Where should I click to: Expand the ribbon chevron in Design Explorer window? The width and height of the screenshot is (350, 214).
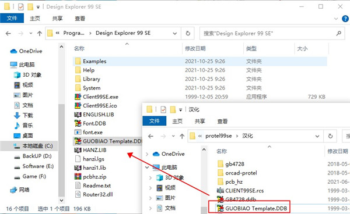[x=336, y=19]
